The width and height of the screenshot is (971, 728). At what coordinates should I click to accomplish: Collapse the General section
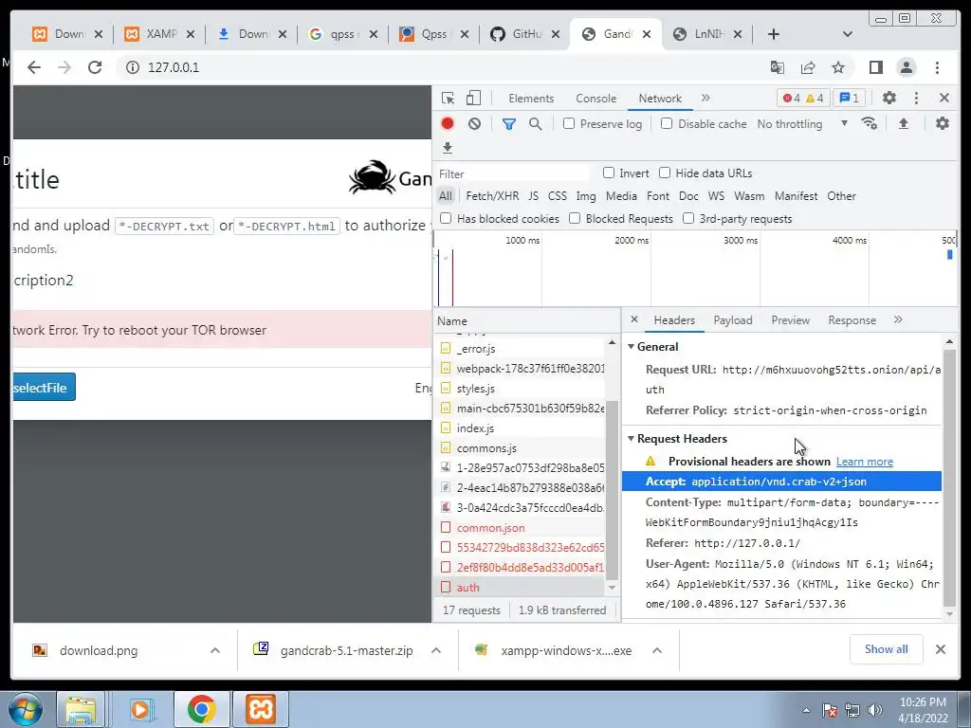pyautogui.click(x=631, y=347)
